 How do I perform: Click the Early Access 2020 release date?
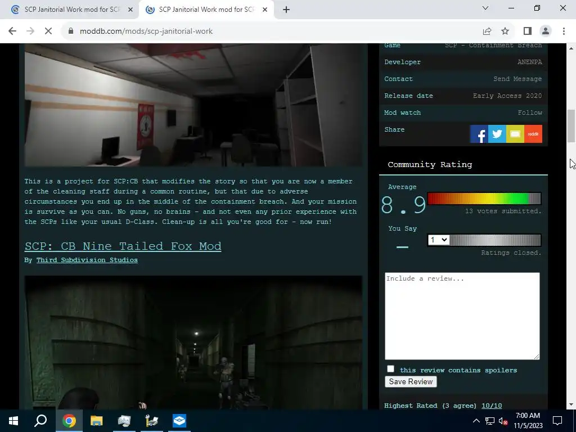coord(507,96)
